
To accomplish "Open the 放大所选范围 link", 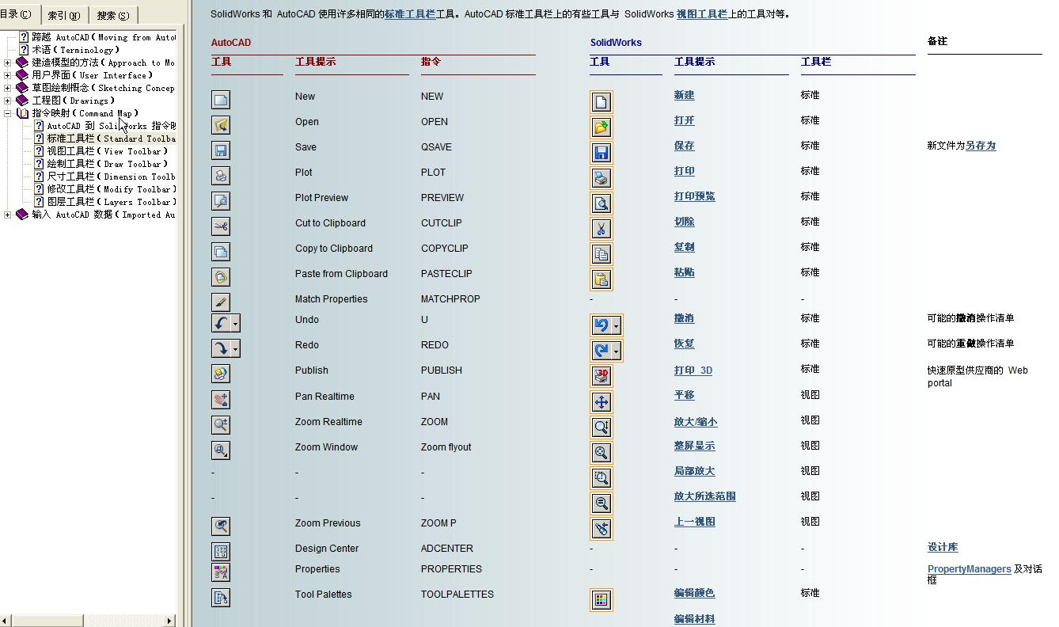I will click(x=704, y=496).
